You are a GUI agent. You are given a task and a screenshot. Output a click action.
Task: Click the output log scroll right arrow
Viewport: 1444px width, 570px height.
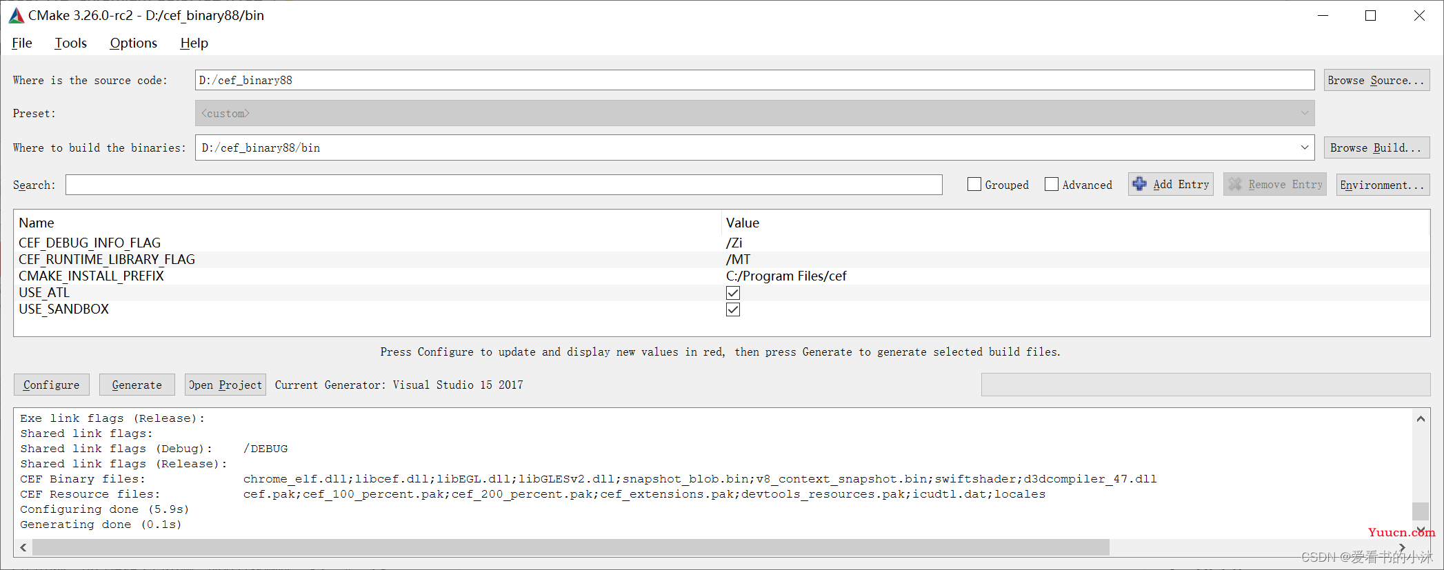click(1402, 547)
